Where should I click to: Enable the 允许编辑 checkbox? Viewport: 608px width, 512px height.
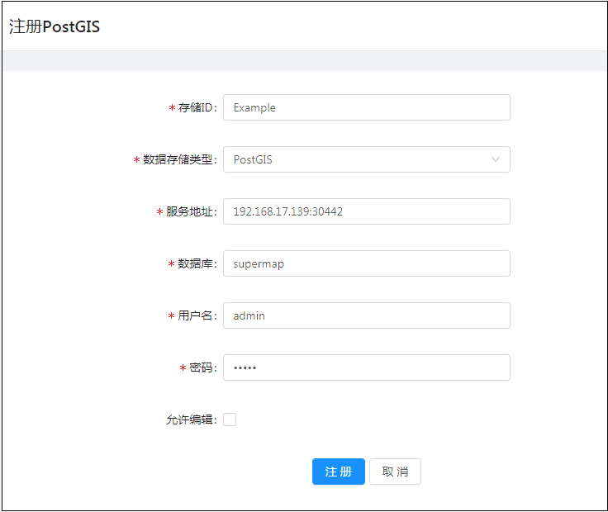click(230, 420)
